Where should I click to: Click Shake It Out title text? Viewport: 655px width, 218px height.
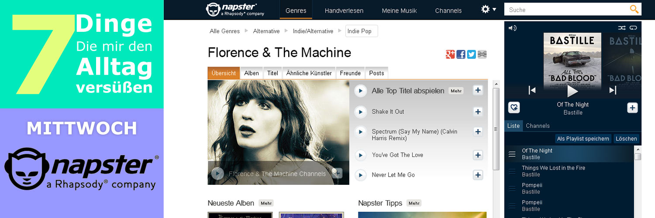click(388, 112)
